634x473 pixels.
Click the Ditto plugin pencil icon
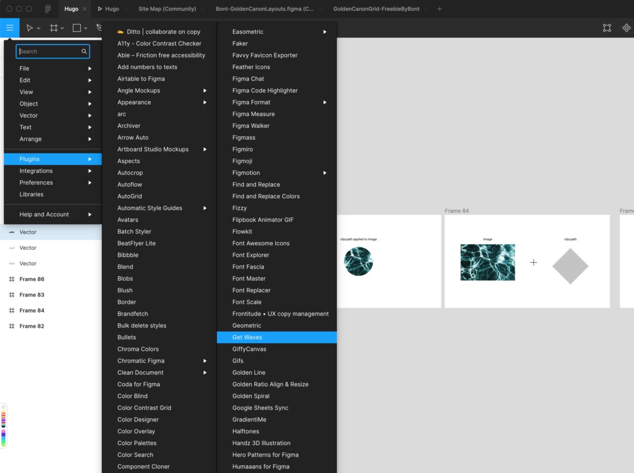point(120,32)
